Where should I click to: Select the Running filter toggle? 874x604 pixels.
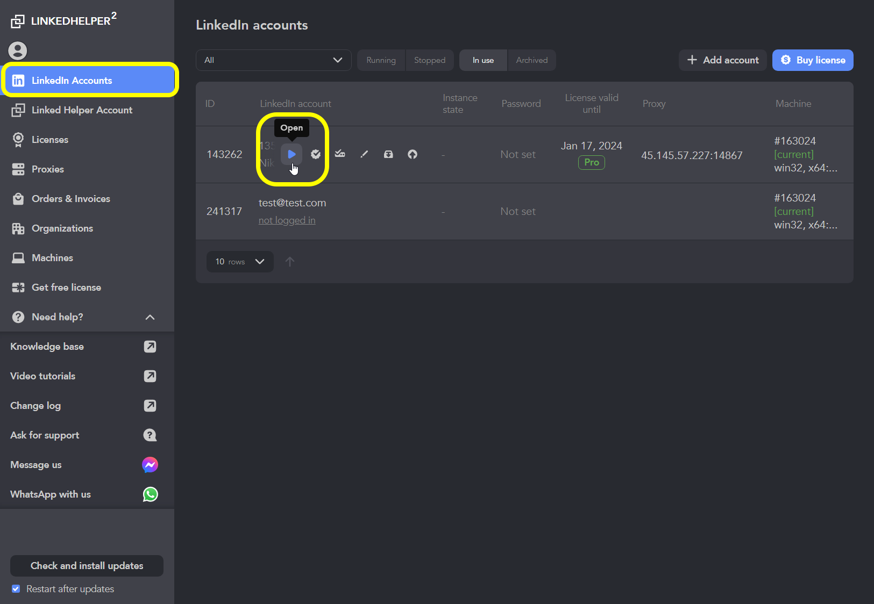[x=381, y=60]
